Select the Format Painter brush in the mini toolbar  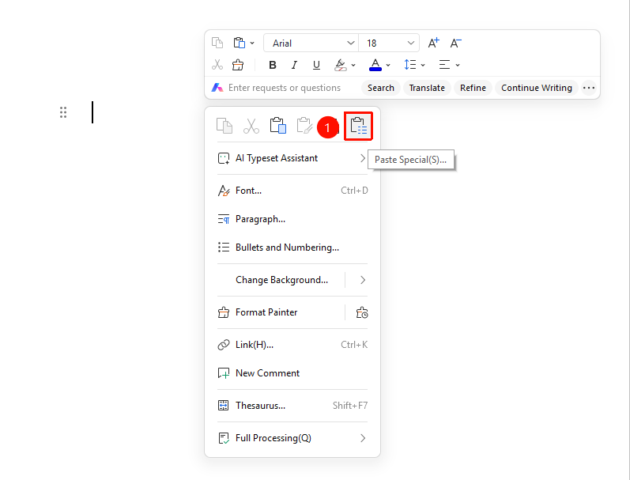(238, 65)
